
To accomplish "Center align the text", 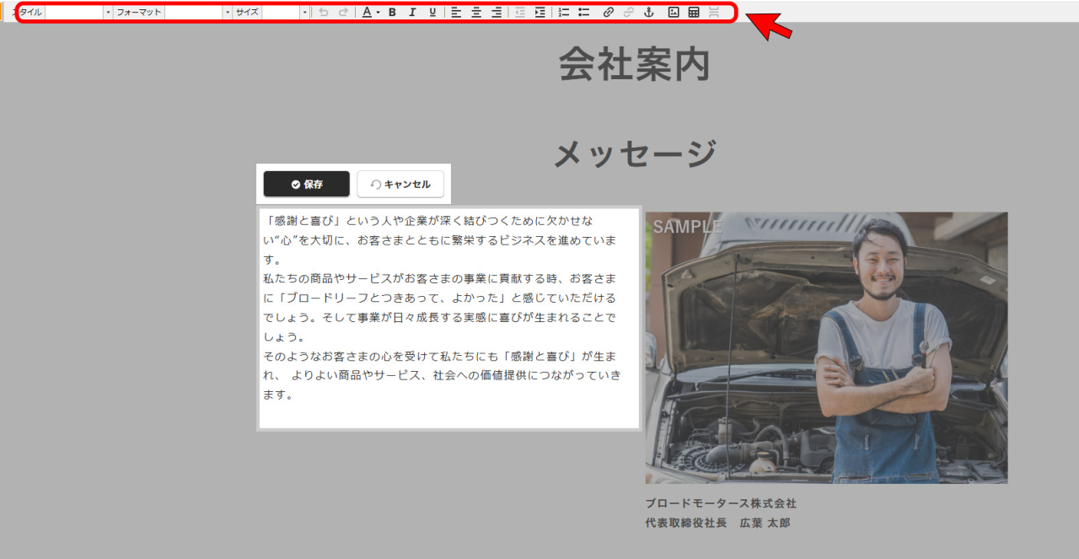I will tap(476, 13).
